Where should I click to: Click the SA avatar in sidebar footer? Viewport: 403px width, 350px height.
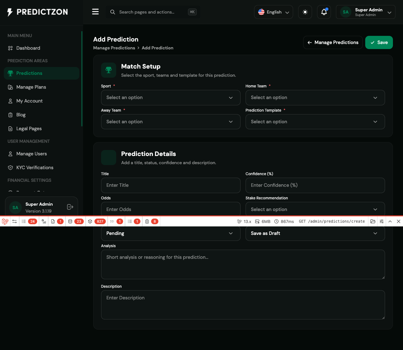click(15, 208)
